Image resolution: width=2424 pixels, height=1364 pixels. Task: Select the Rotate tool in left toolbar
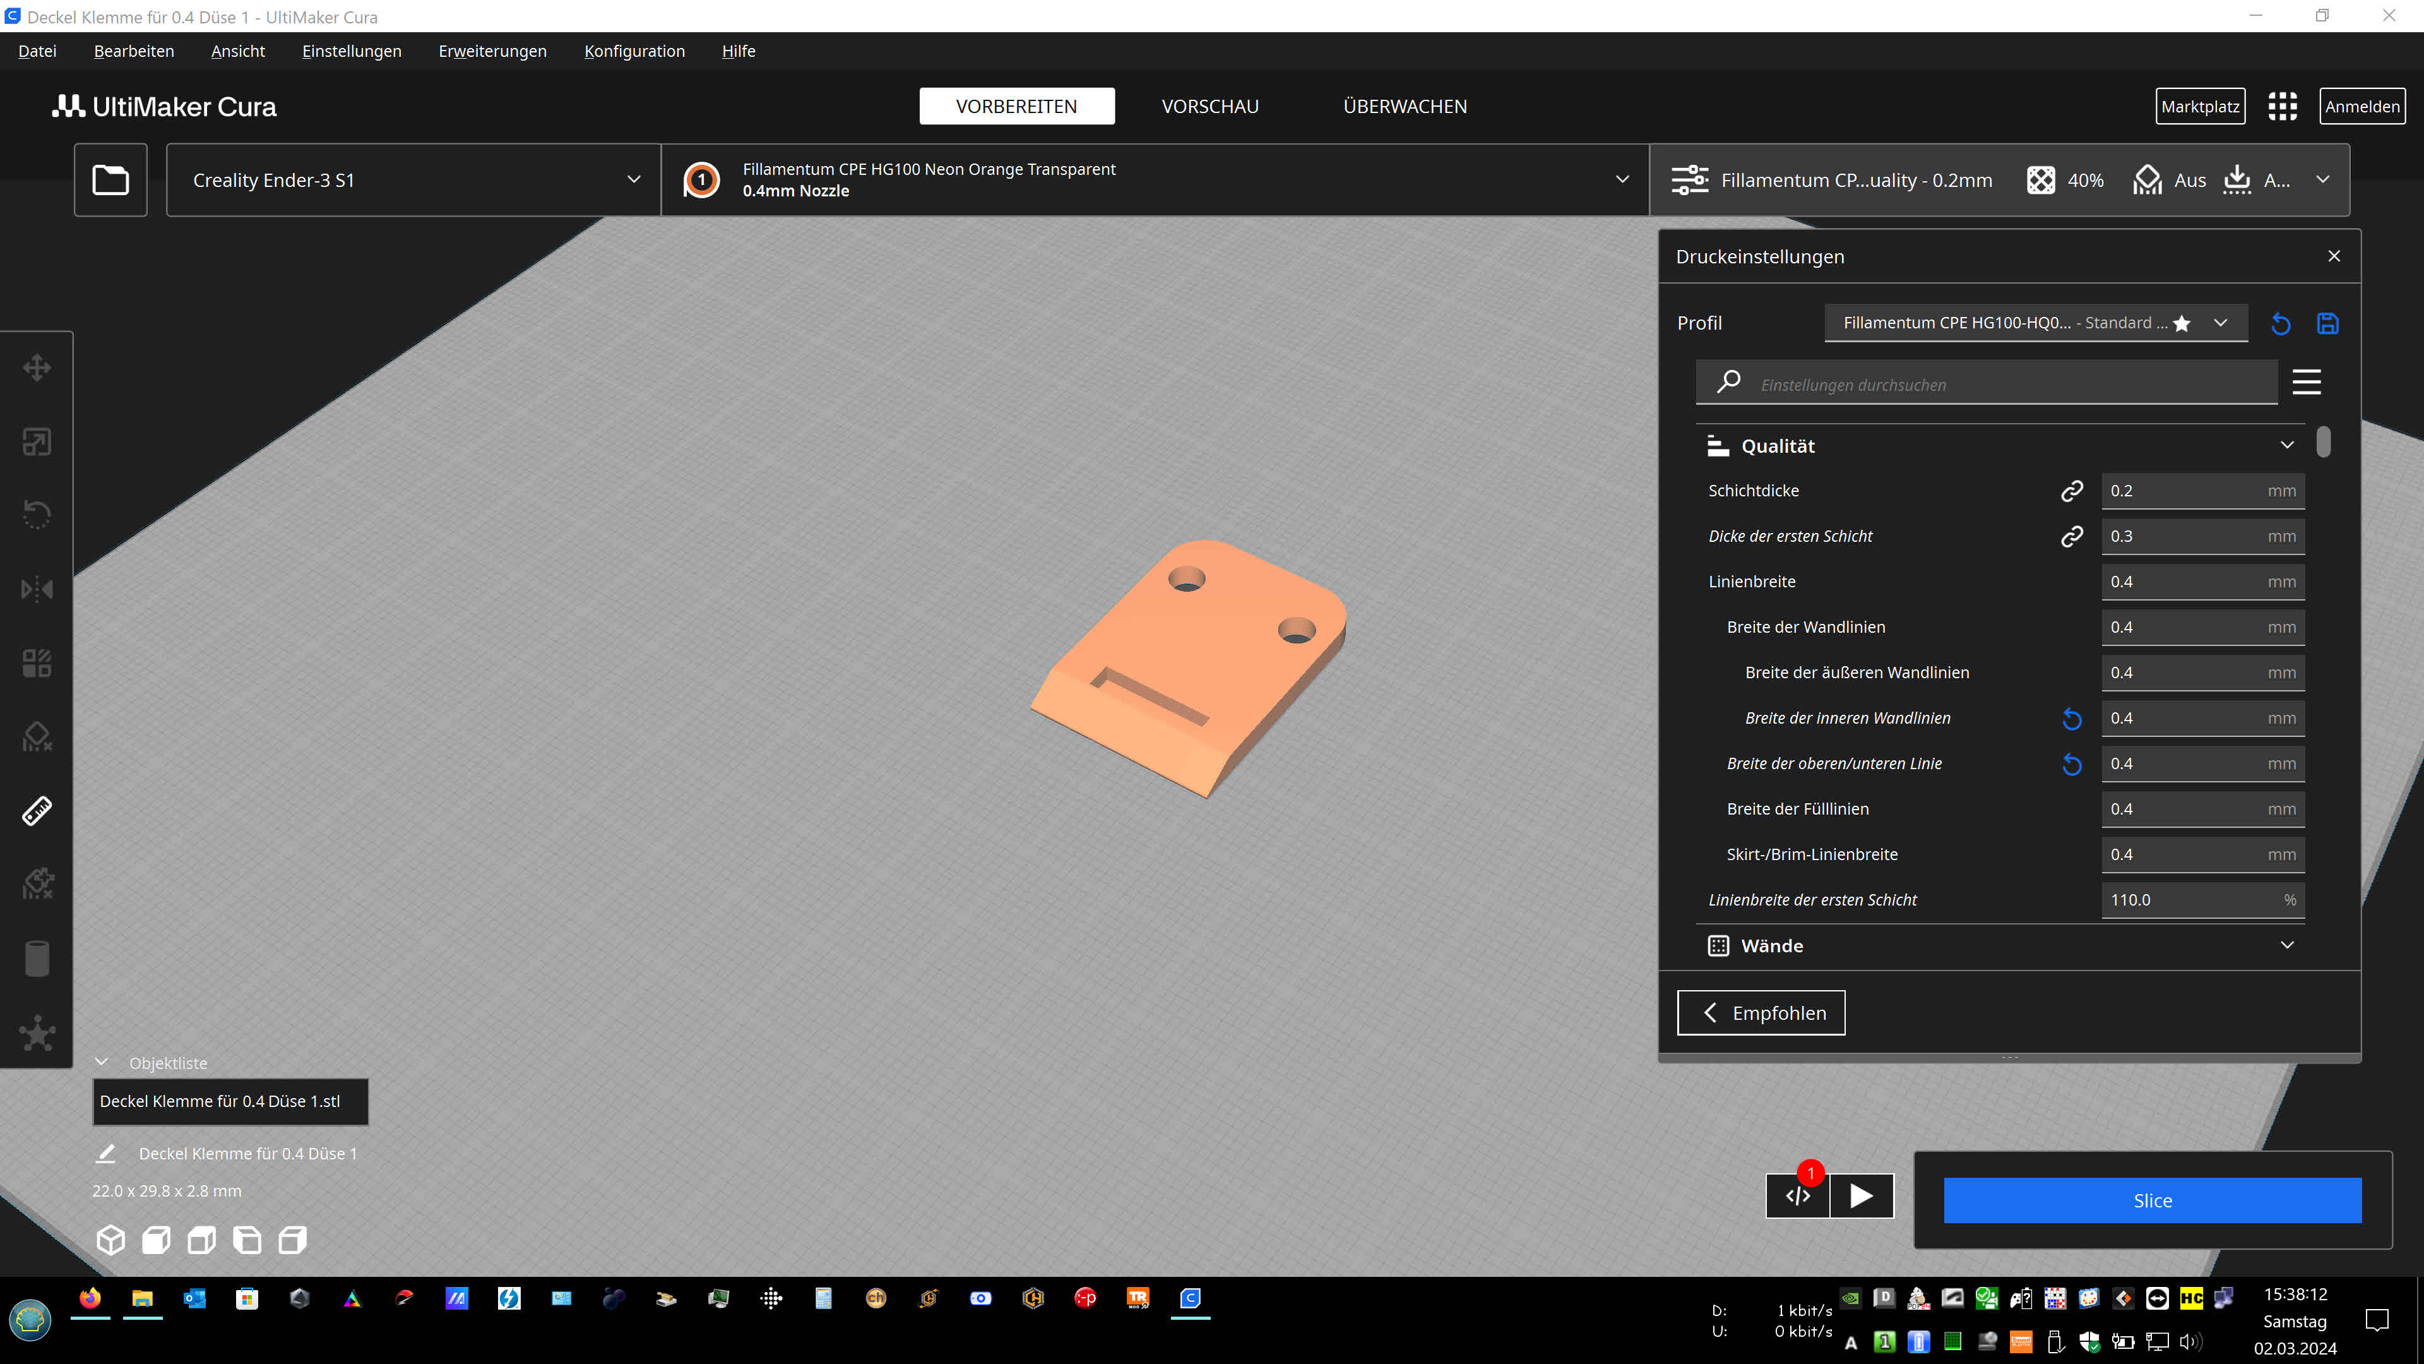click(37, 515)
